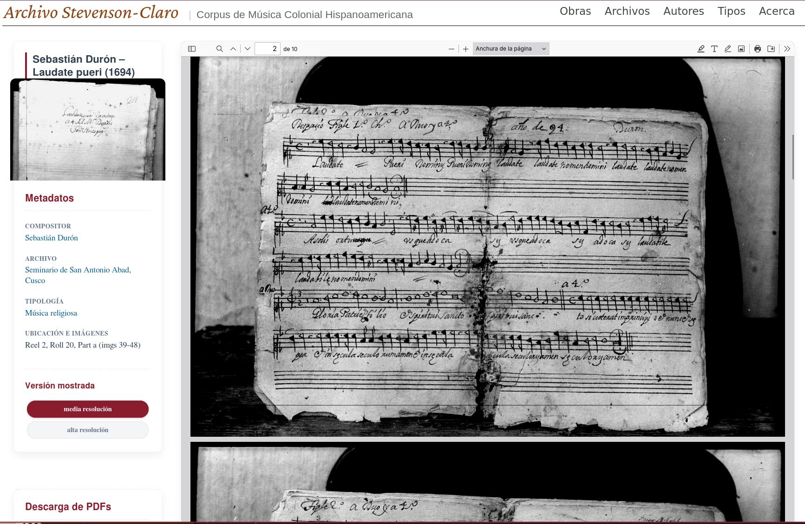Select the freehand drawing tool

(727, 48)
